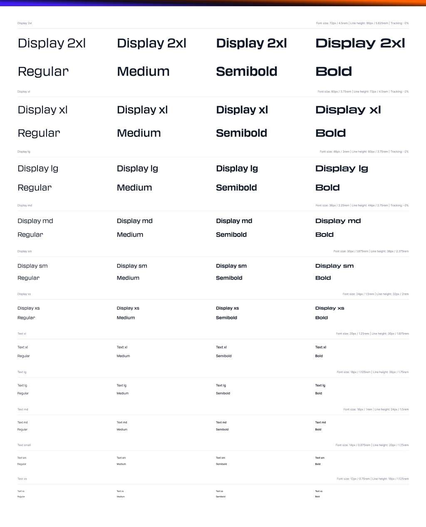Click the semibold 'Text sm' sample
The width and height of the screenshot is (426, 527).
tap(220, 458)
